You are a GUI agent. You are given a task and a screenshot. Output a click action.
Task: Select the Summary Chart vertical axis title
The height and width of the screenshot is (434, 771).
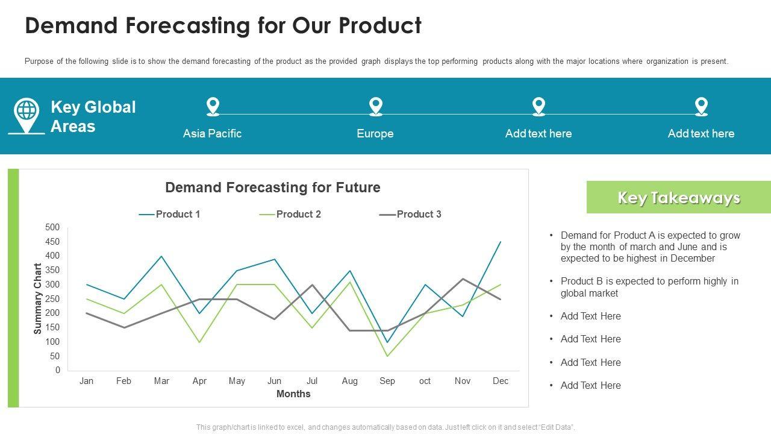pyautogui.click(x=38, y=299)
